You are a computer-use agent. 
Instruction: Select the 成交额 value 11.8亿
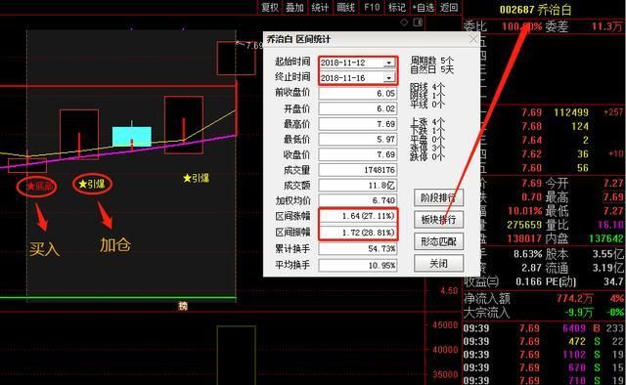358,186
